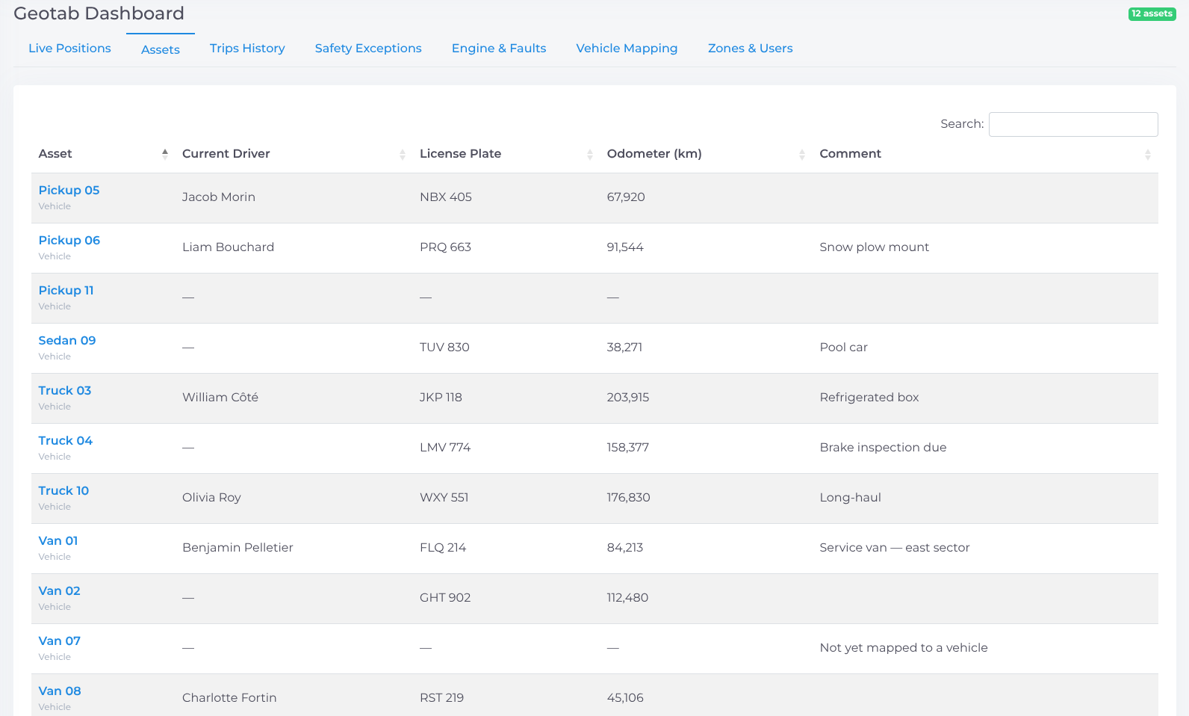Open the Pickup 06 asset link
The height and width of the screenshot is (716, 1189).
tap(69, 240)
